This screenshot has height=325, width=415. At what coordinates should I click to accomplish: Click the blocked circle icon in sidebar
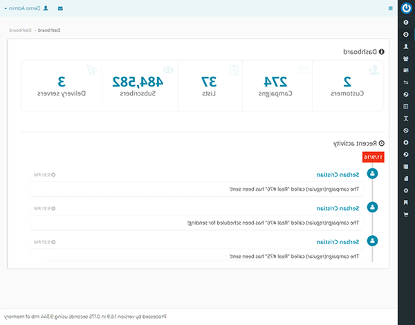[406, 130]
